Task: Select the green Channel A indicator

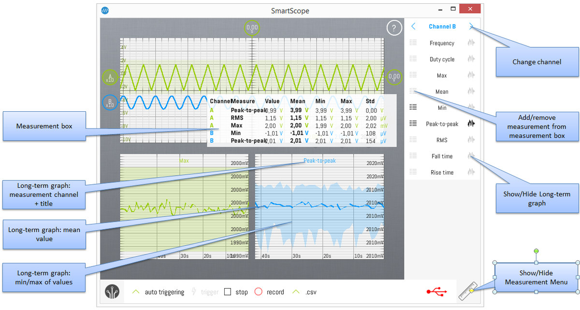Action: coord(110,77)
